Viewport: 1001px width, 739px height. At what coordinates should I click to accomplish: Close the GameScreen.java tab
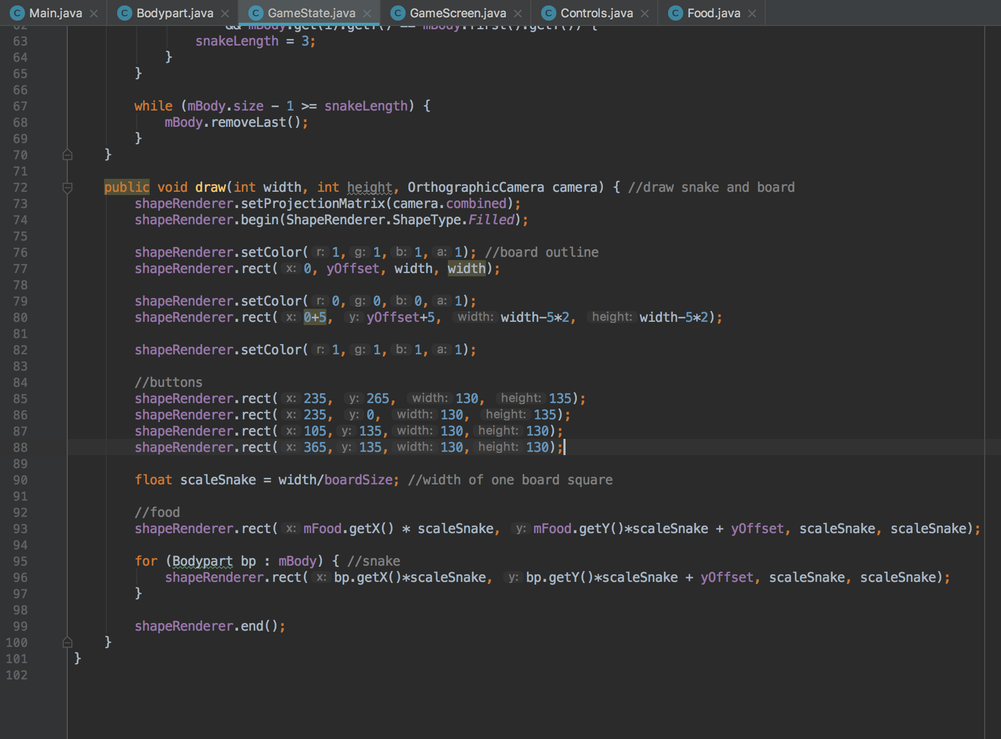[518, 14]
